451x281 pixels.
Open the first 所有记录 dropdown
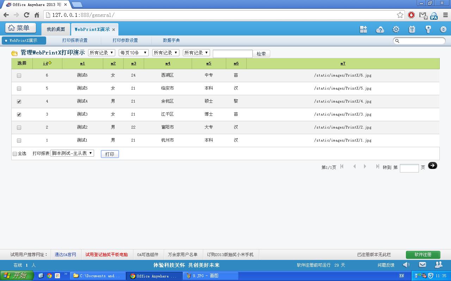101,53
